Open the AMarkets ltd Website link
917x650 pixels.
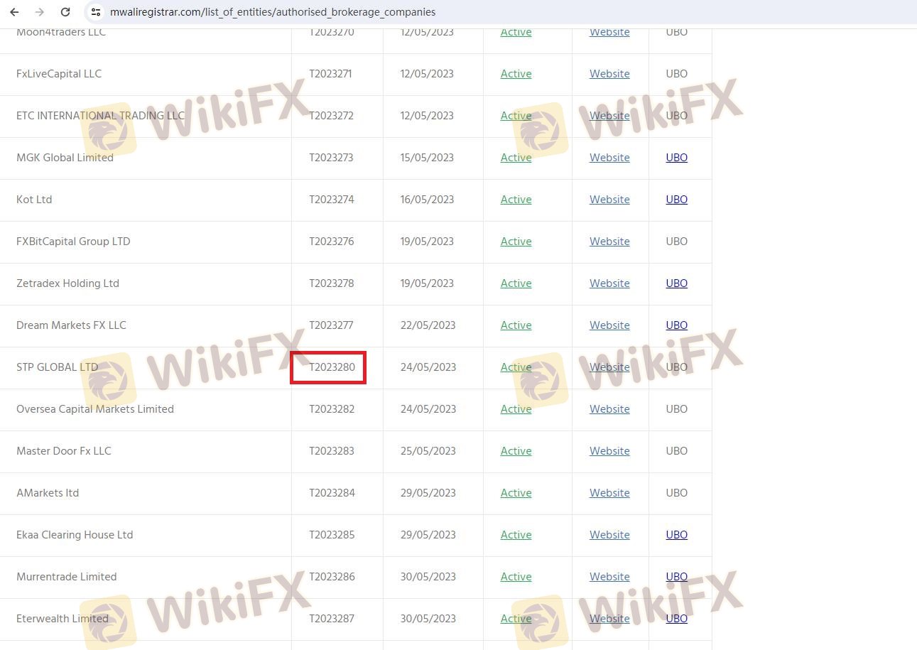[x=609, y=493]
